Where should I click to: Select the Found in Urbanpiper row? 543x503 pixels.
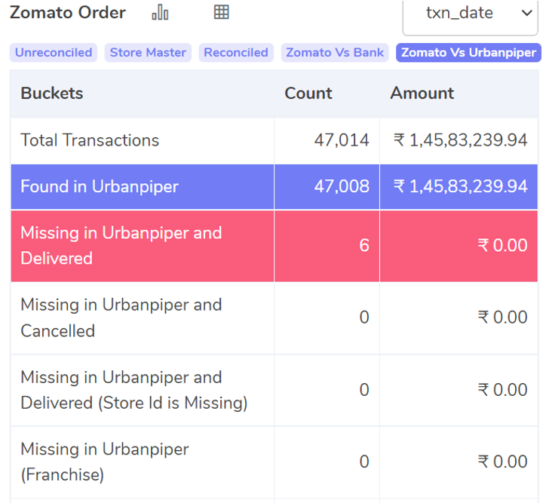click(x=275, y=187)
